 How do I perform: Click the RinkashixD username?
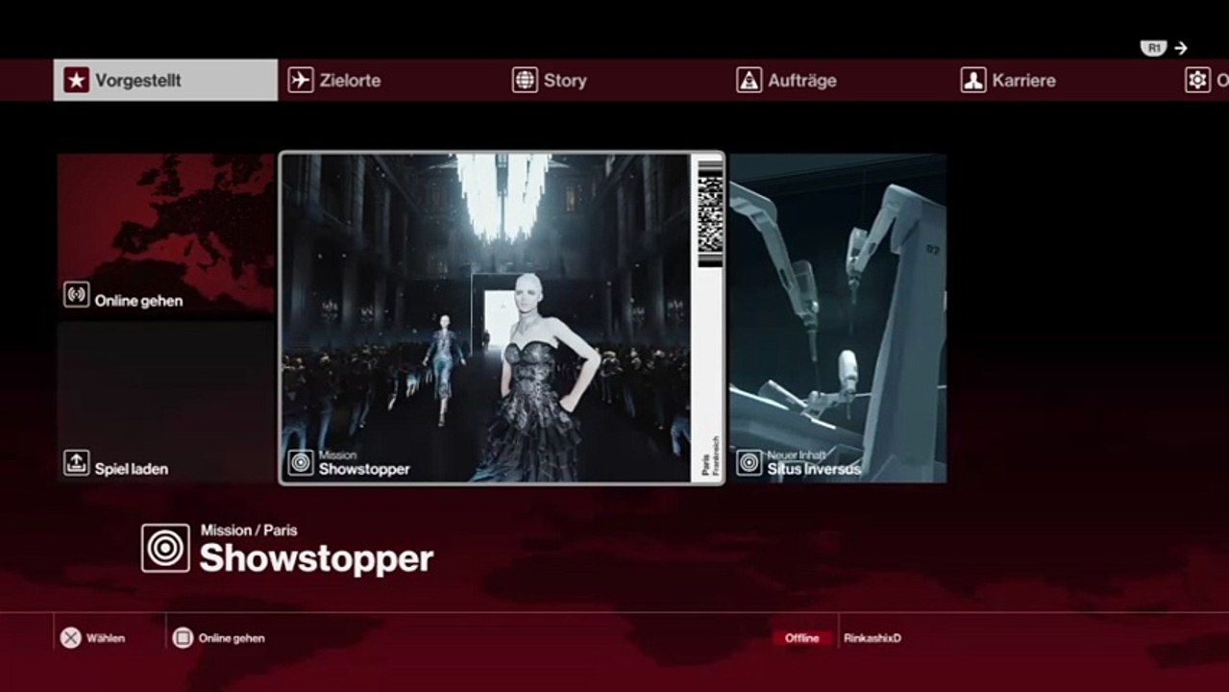[873, 638]
